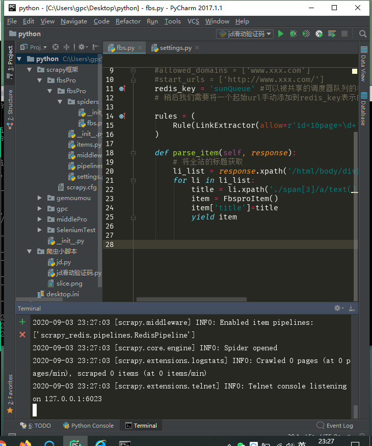Fold the parse_item function at line 18
Image resolution: width=372 pixels, height=446 pixels.
pyautogui.click(x=133, y=153)
